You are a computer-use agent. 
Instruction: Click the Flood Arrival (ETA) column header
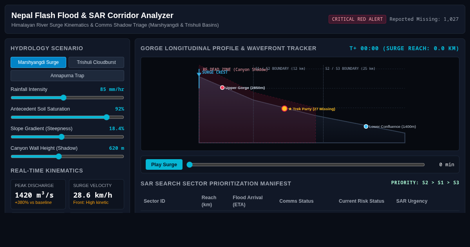pos(248,201)
